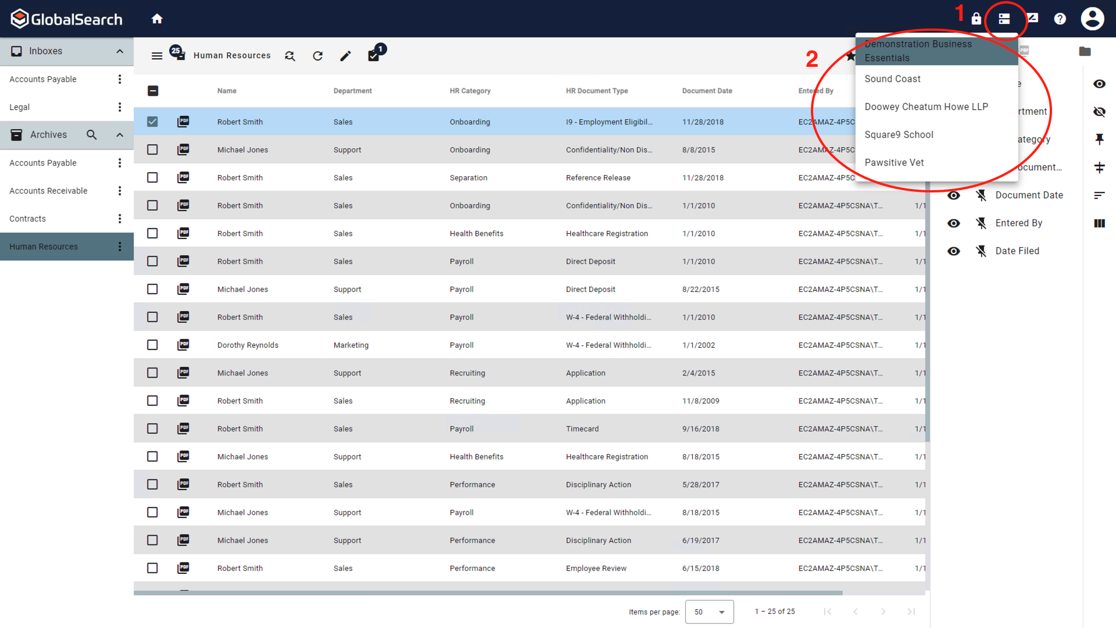
Task: Click the grid/database view icon top right
Action: 1006,17
